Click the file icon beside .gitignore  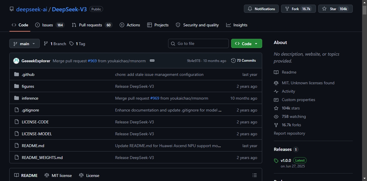tap(17, 110)
